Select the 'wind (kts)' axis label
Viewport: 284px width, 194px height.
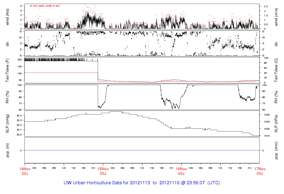[x=7, y=17]
